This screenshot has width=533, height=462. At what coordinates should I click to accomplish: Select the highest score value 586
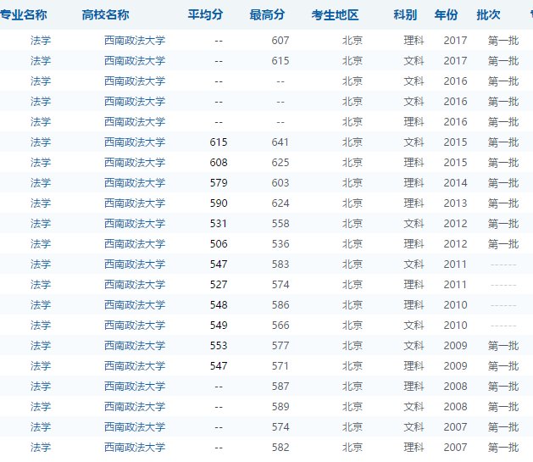280,305
